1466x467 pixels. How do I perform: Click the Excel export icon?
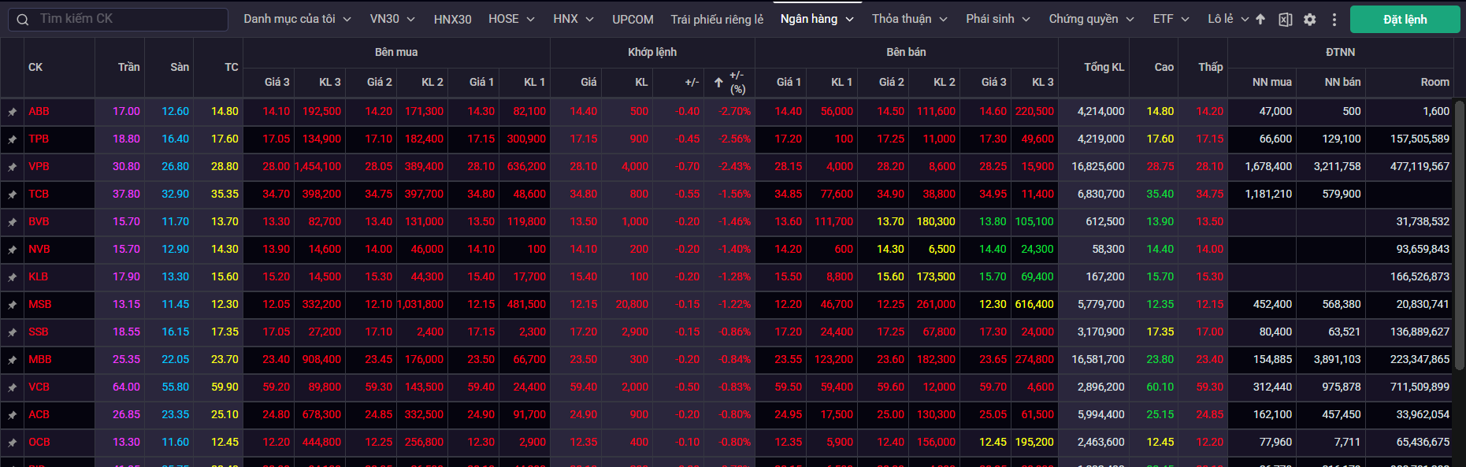click(1285, 20)
